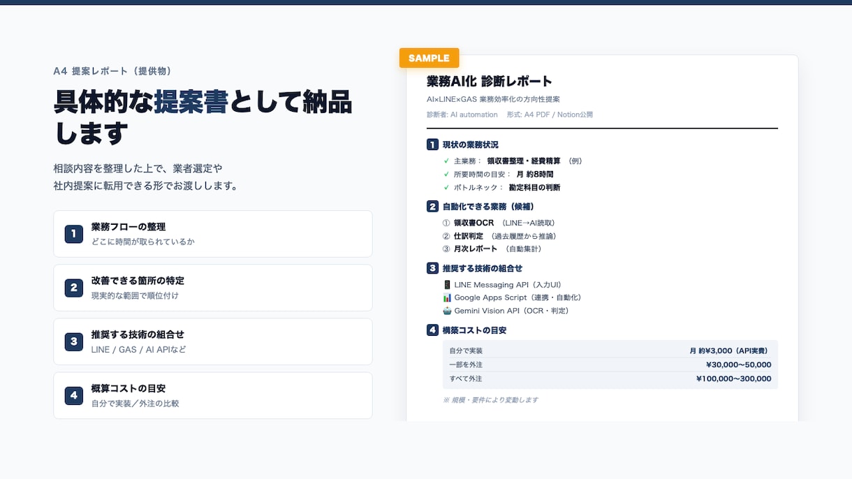Click the cost row label 一部を外注
Screen dimensions: 852x479
tap(466, 364)
